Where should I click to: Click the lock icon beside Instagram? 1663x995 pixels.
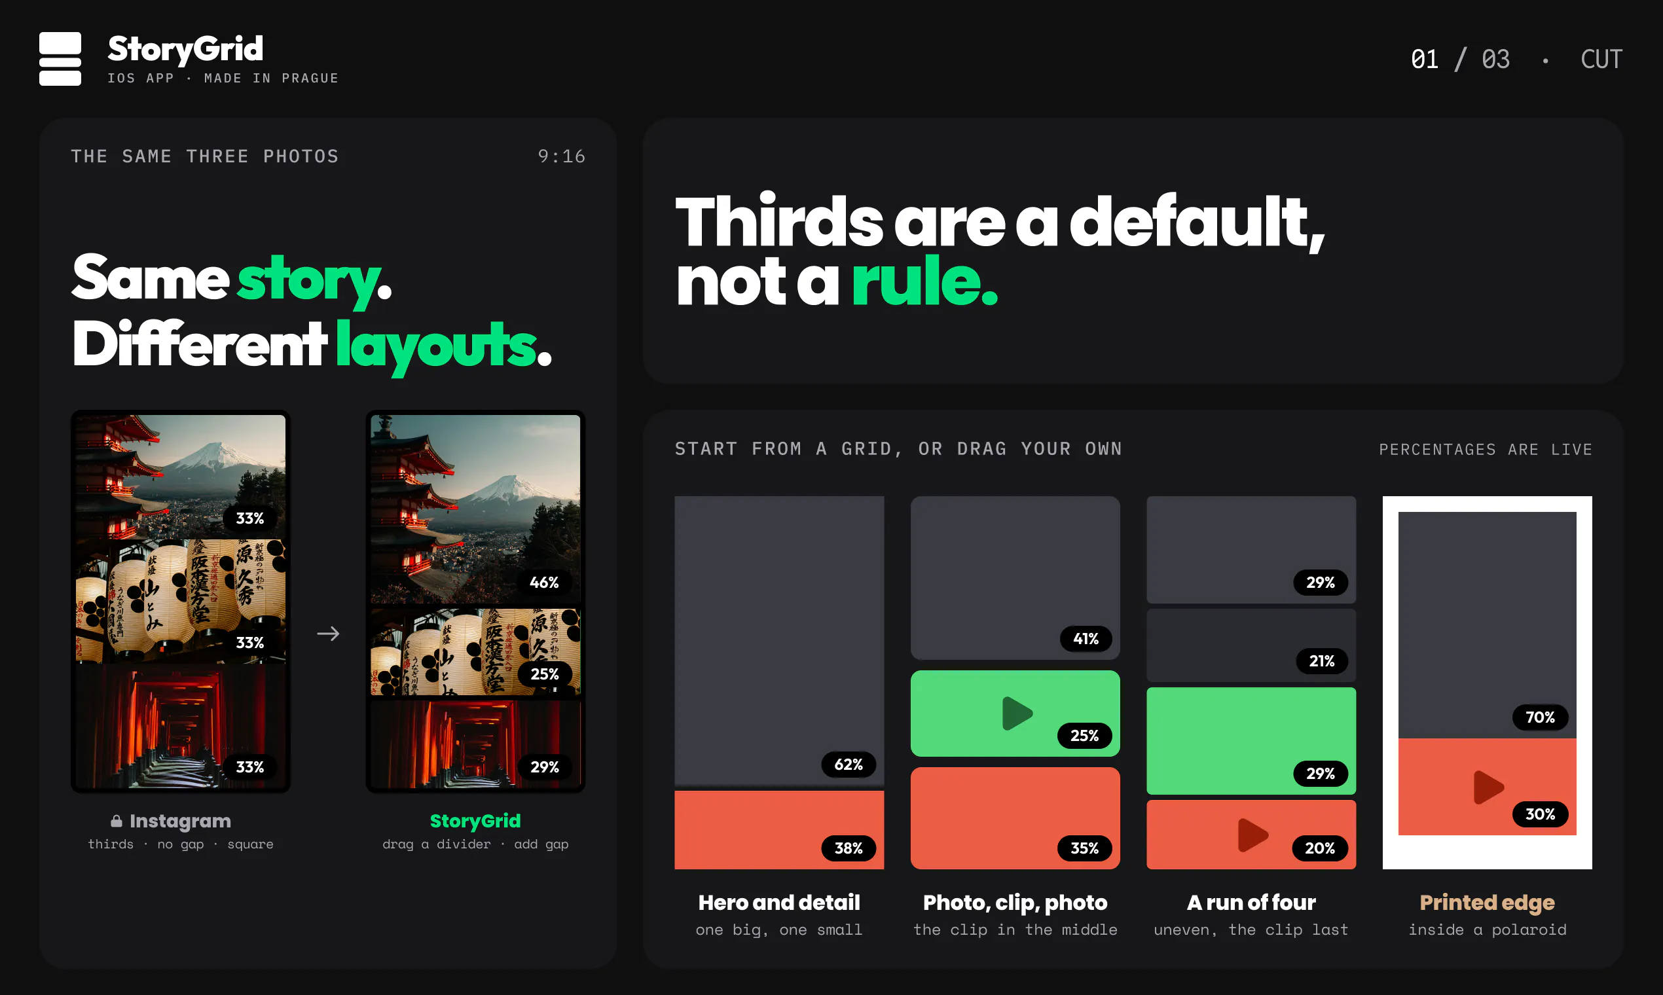117,821
